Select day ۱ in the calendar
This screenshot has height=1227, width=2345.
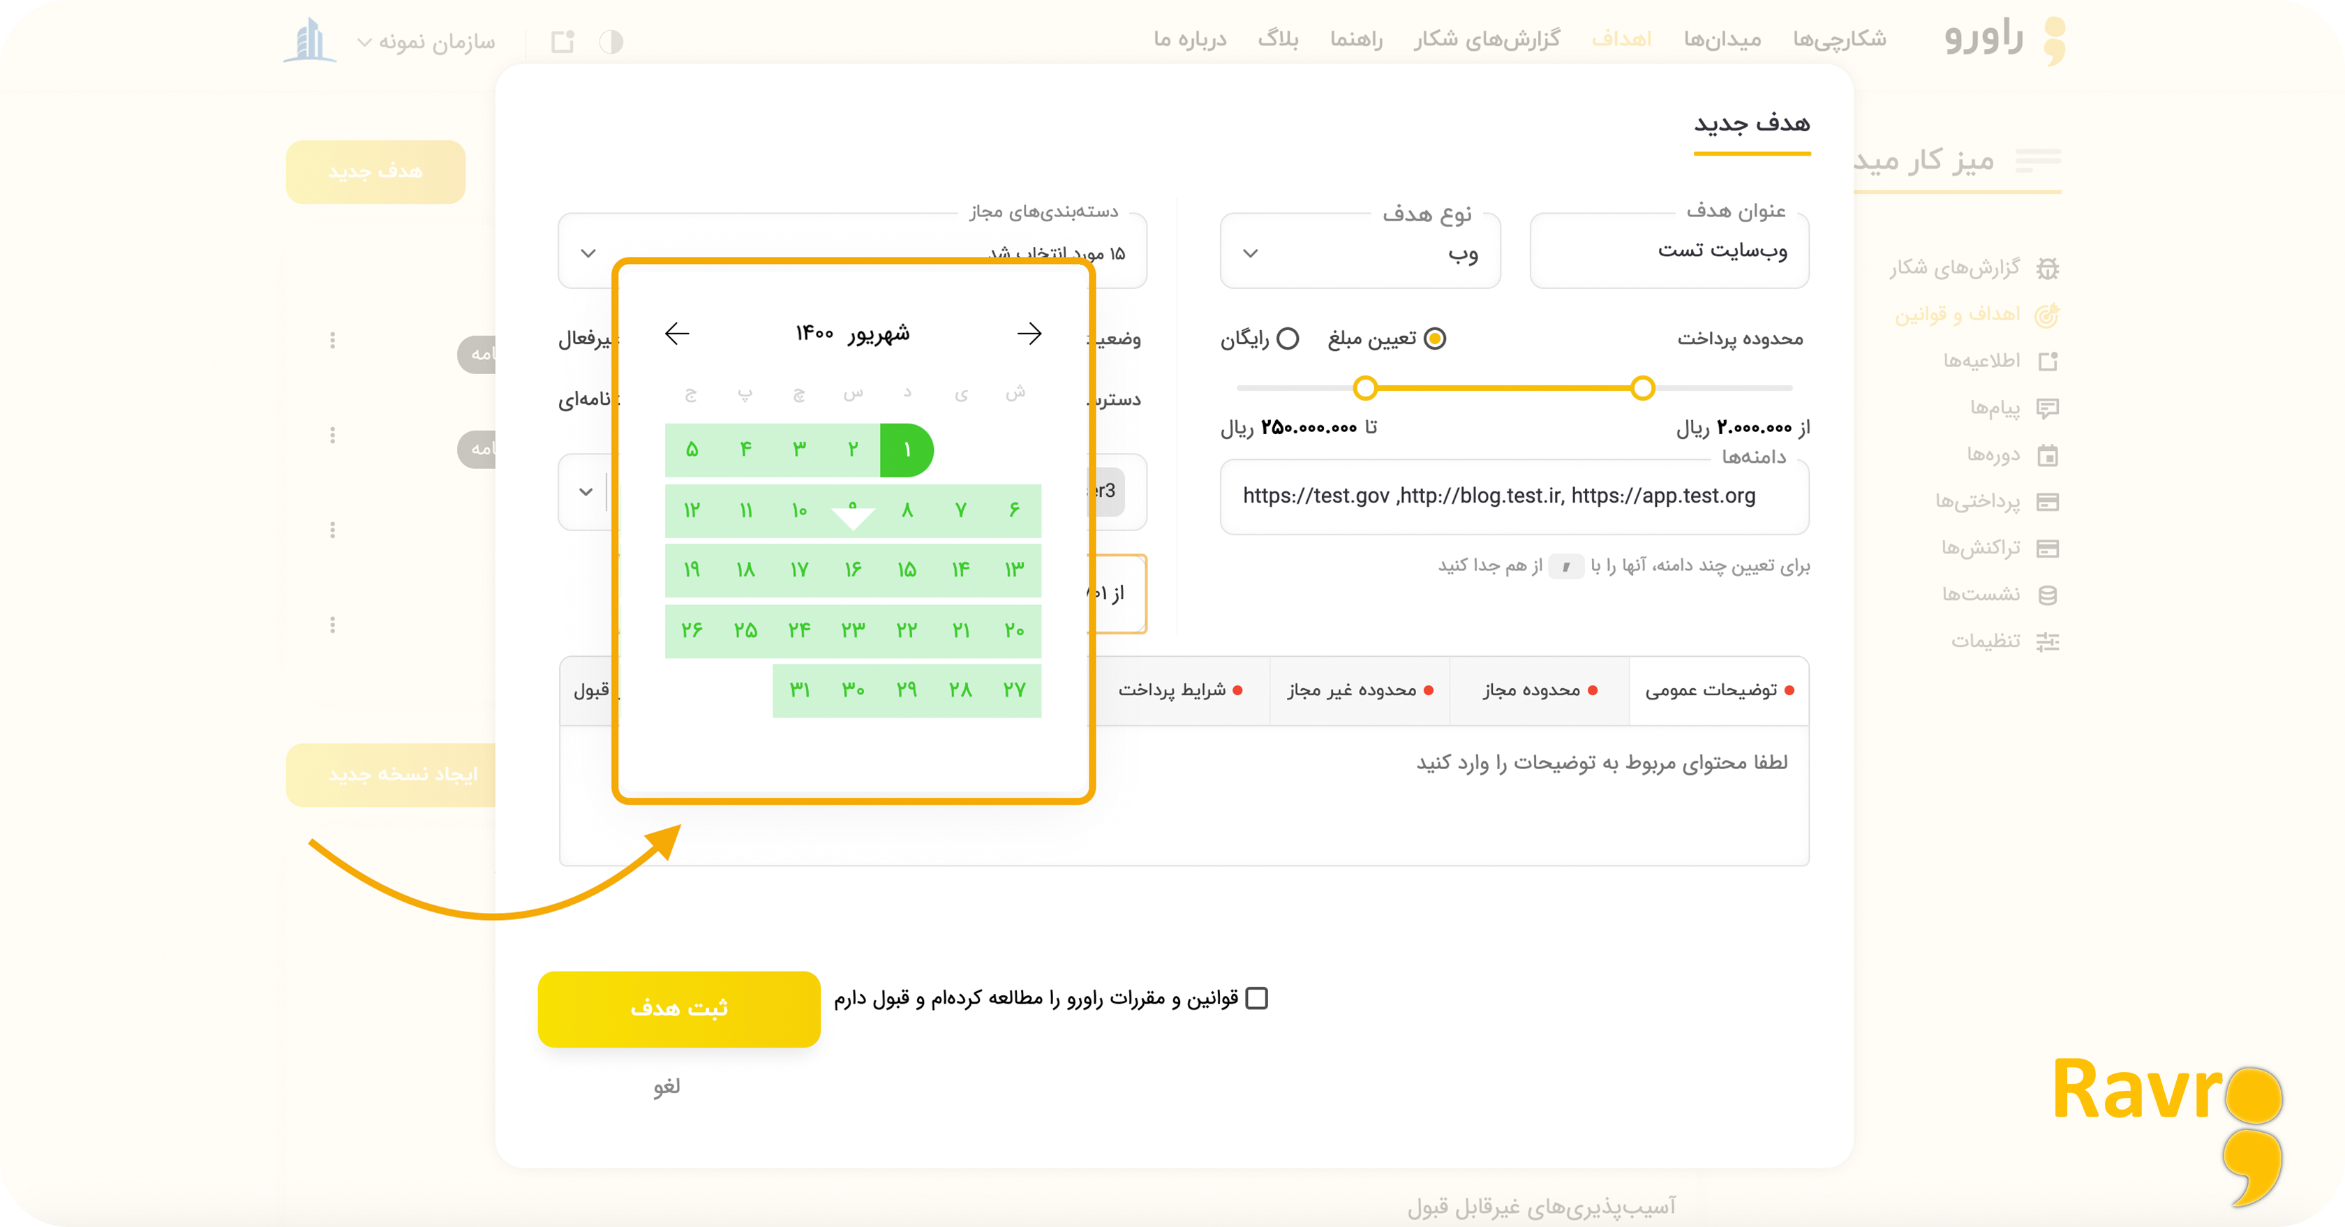tap(907, 451)
